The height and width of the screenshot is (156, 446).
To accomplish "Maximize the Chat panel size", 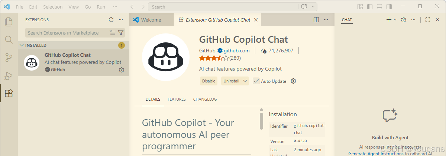I will pos(428,20).
